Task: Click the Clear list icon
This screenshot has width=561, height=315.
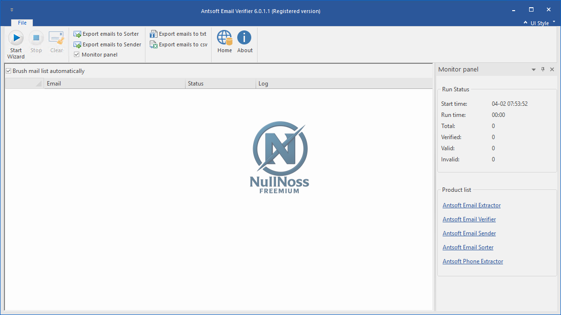Action: [x=57, y=38]
